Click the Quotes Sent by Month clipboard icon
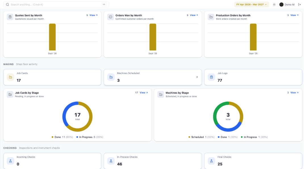 (10, 17)
